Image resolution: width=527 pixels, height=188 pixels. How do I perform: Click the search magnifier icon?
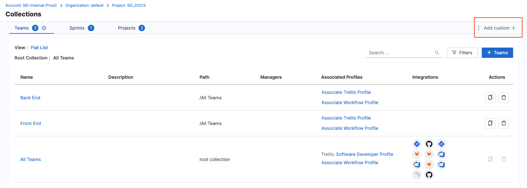coord(437,53)
